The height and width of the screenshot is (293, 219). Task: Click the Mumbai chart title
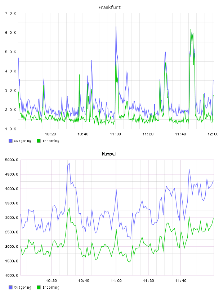(109, 154)
